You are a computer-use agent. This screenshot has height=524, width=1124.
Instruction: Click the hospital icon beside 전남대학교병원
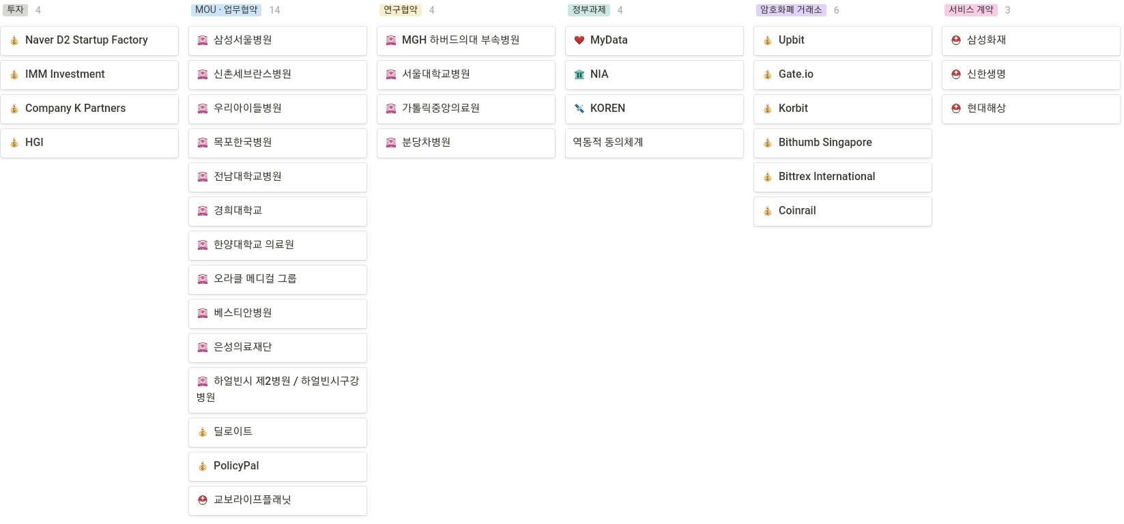203,177
